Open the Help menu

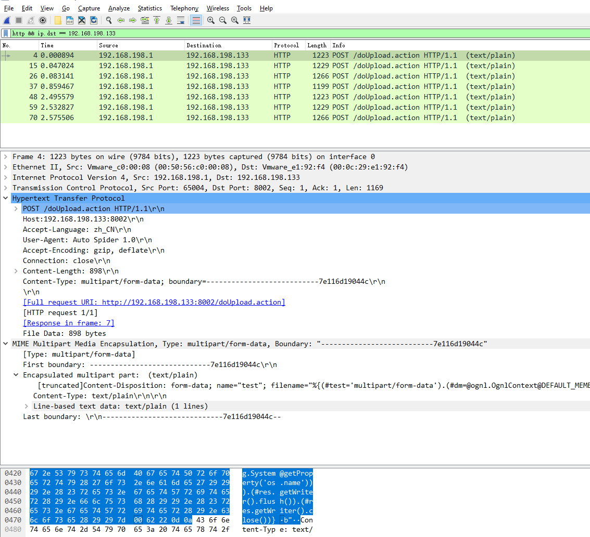click(x=266, y=8)
